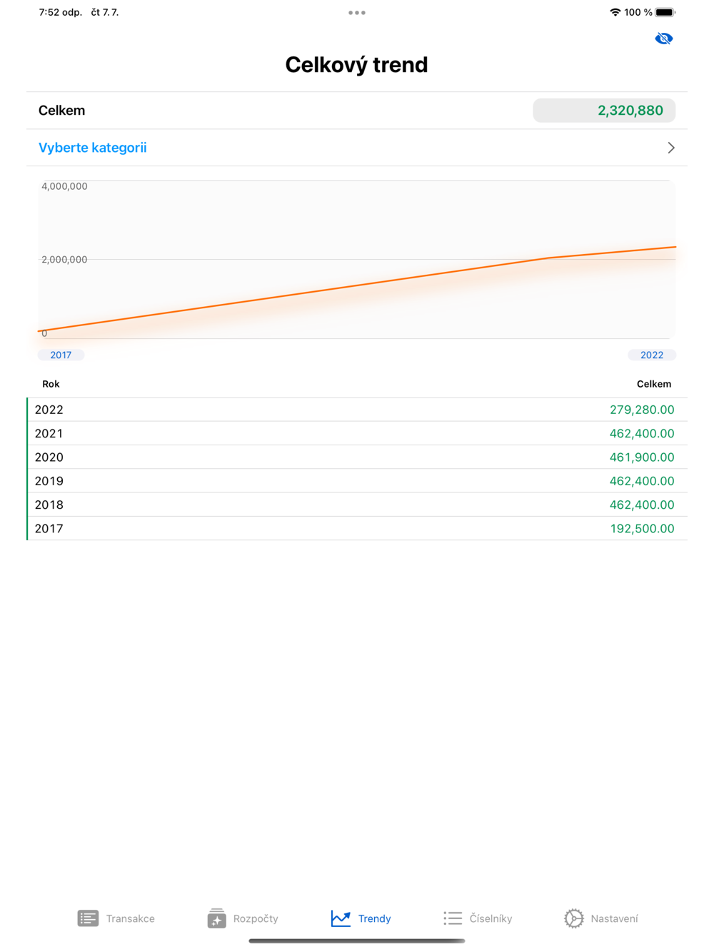Select the 2017 start year pill

61,355
